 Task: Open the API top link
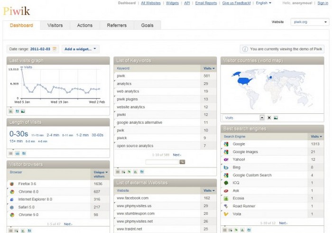[x=187, y=3]
